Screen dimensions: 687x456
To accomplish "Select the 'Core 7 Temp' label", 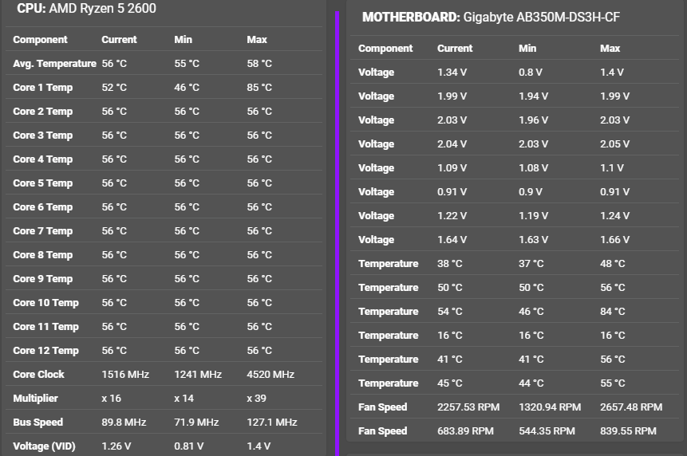I will 42,230.
